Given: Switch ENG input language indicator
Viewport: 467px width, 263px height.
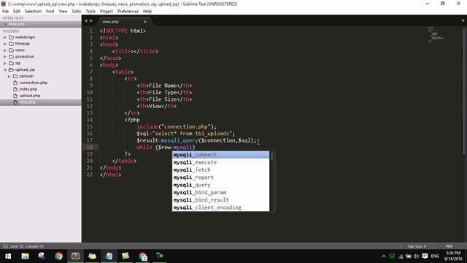Looking at the screenshot, I should [x=435, y=256].
